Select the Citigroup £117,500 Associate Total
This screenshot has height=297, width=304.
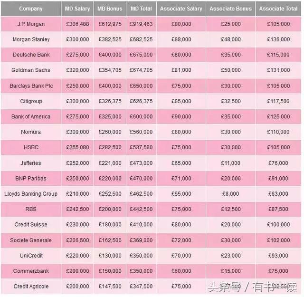point(278,101)
